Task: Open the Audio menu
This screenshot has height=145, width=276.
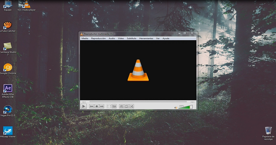Action: pos(112,38)
